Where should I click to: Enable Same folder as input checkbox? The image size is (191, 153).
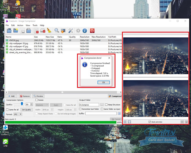(102, 109)
